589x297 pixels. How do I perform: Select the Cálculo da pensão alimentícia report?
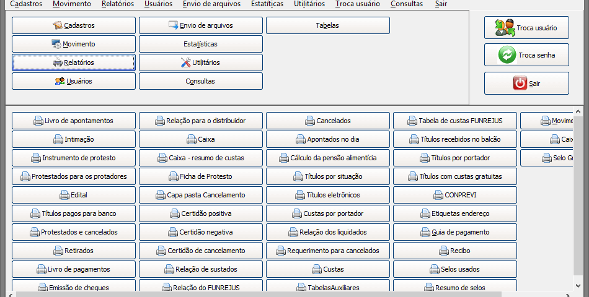point(327,158)
